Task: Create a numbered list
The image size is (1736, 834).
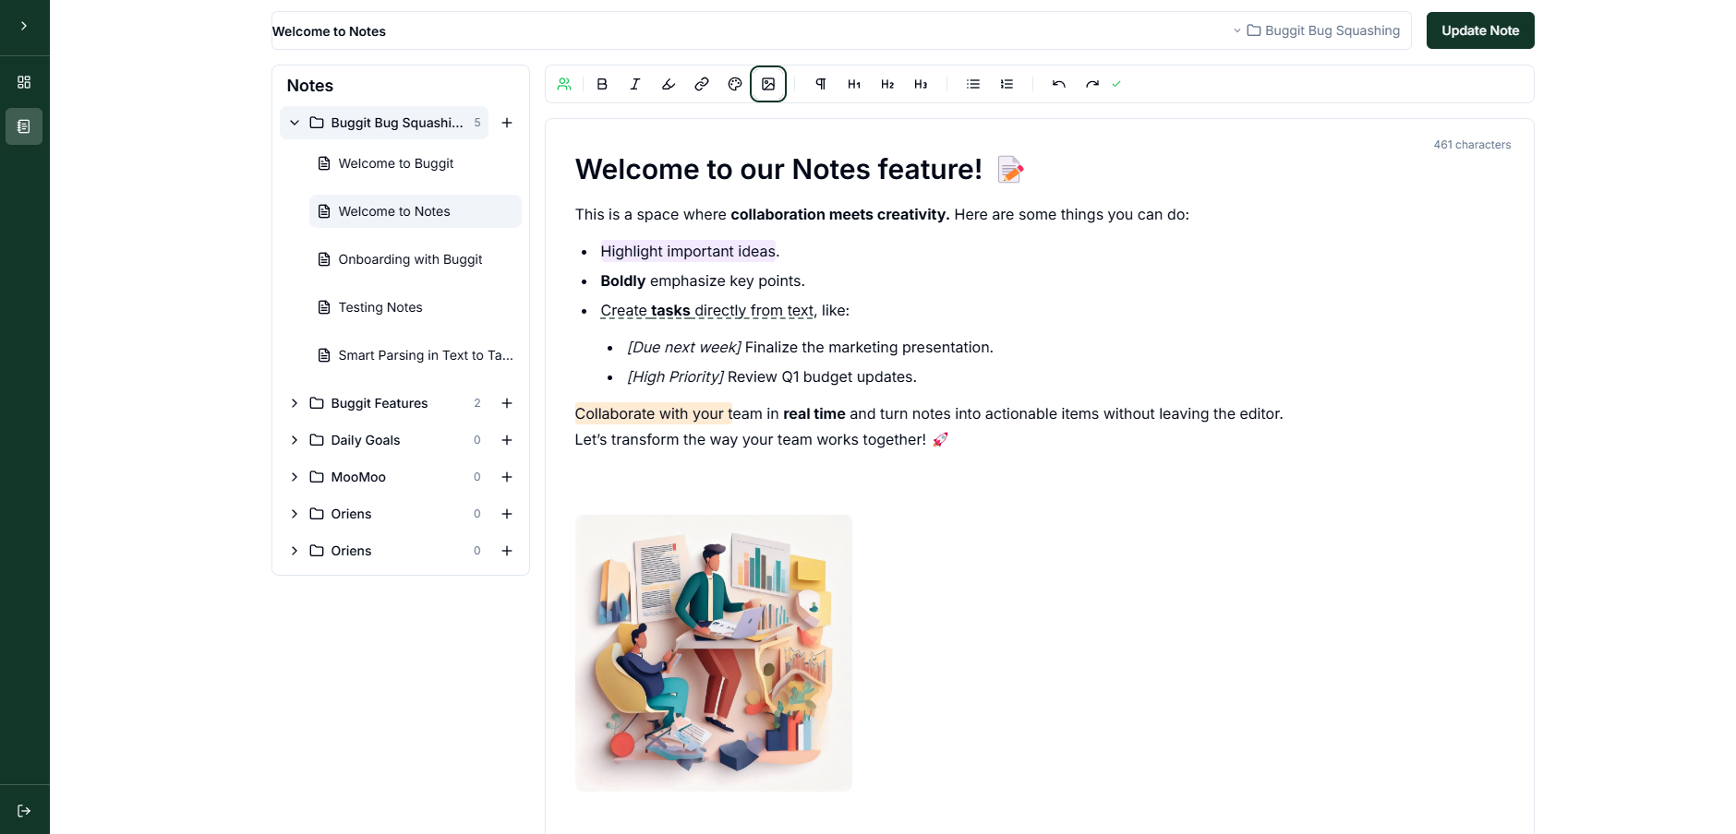Action: coord(1007,84)
